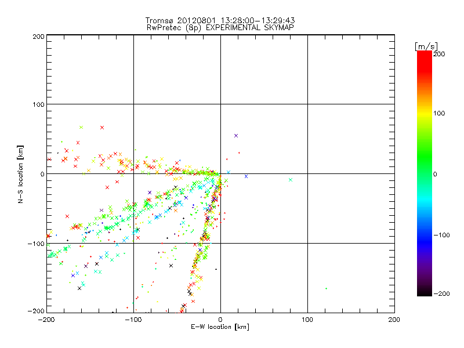Click y-axis tick label '0'

(x=42, y=174)
